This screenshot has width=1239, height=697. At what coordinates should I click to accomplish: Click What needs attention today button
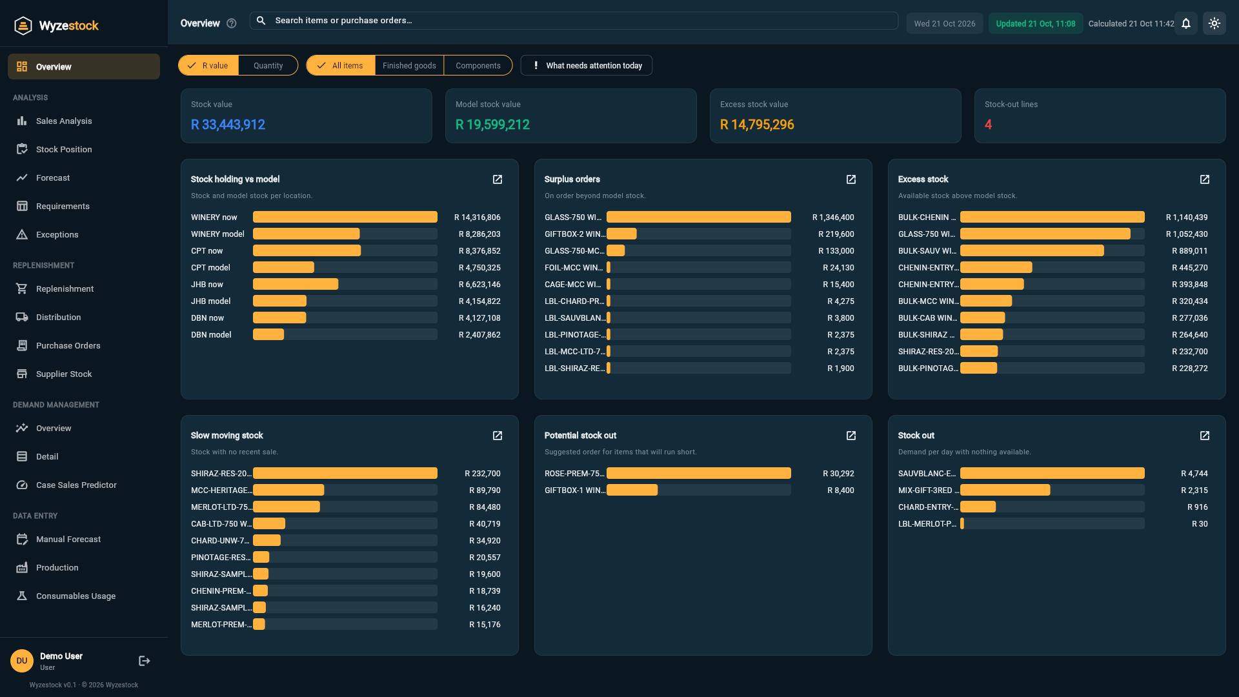click(586, 65)
